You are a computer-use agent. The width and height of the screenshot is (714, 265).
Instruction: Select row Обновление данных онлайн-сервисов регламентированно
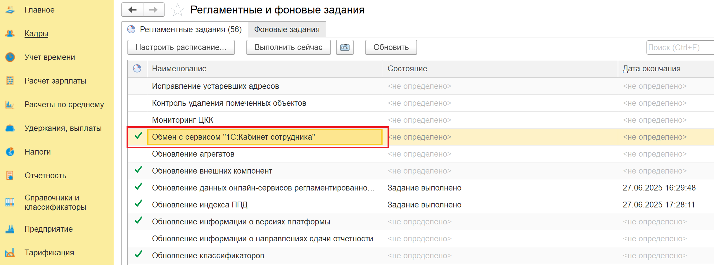point(421,188)
